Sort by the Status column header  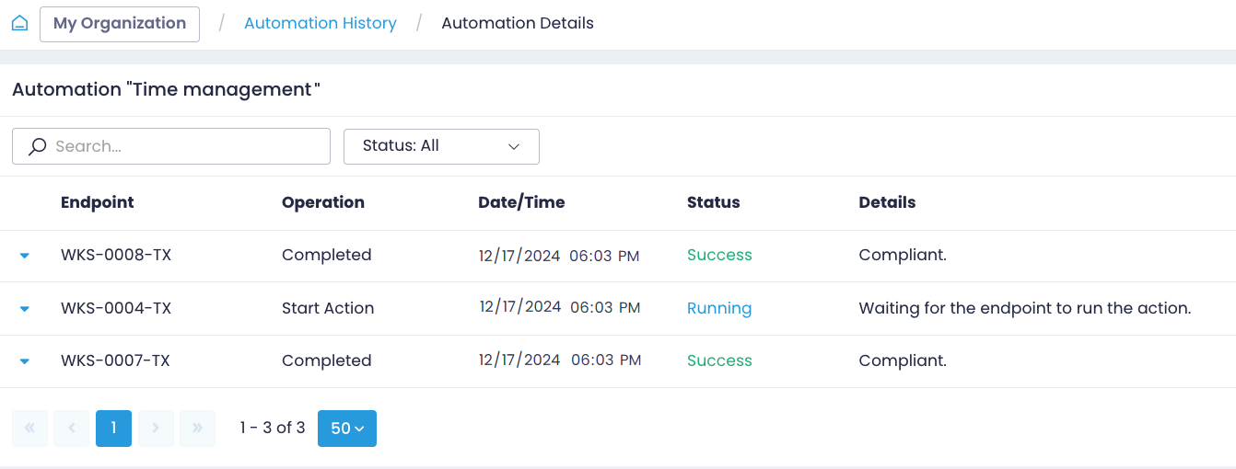pos(714,202)
